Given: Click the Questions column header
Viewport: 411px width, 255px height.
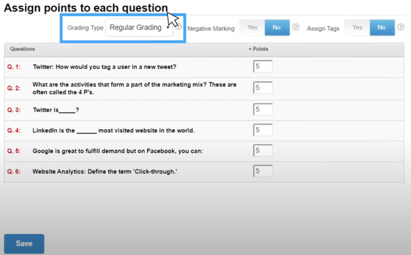Looking at the screenshot, I should 22,49.
